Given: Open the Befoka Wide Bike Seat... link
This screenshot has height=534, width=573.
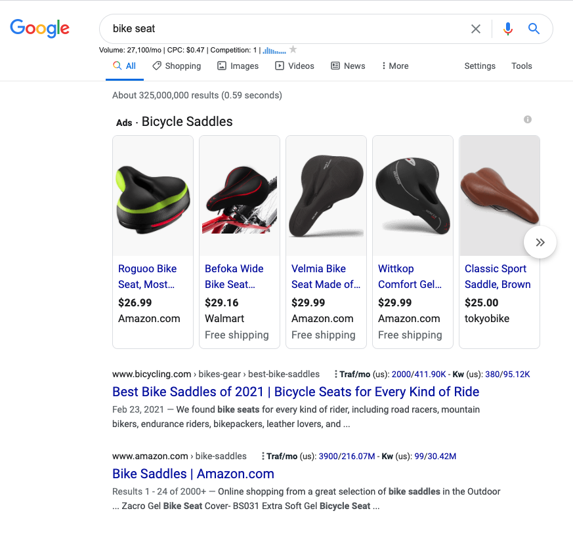Looking at the screenshot, I should (x=234, y=276).
